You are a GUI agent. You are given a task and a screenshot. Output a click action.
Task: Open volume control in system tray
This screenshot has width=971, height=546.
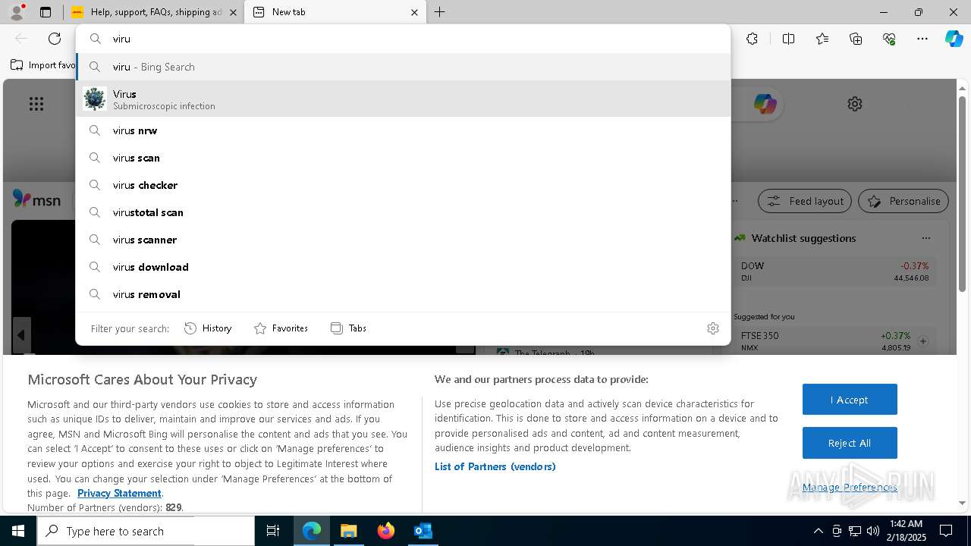[872, 531]
